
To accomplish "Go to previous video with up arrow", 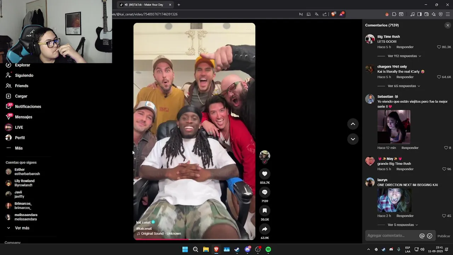I will (x=353, y=124).
